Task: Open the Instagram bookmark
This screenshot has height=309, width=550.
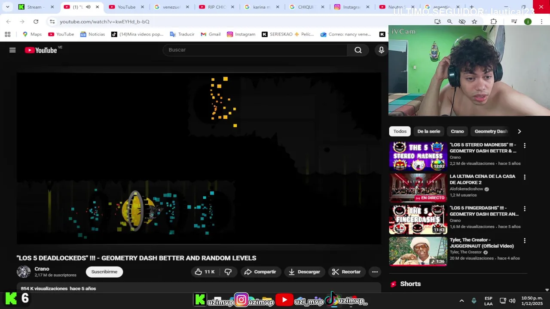Action: pyautogui.click(x=241, y=34)
